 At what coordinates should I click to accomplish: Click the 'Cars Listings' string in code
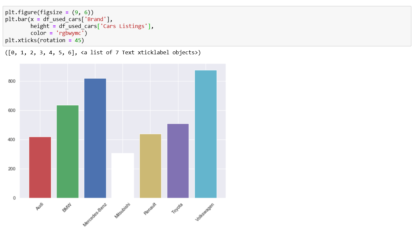(128, 26)
